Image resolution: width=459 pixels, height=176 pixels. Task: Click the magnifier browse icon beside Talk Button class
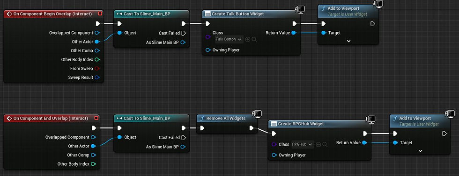click(254, 39)
